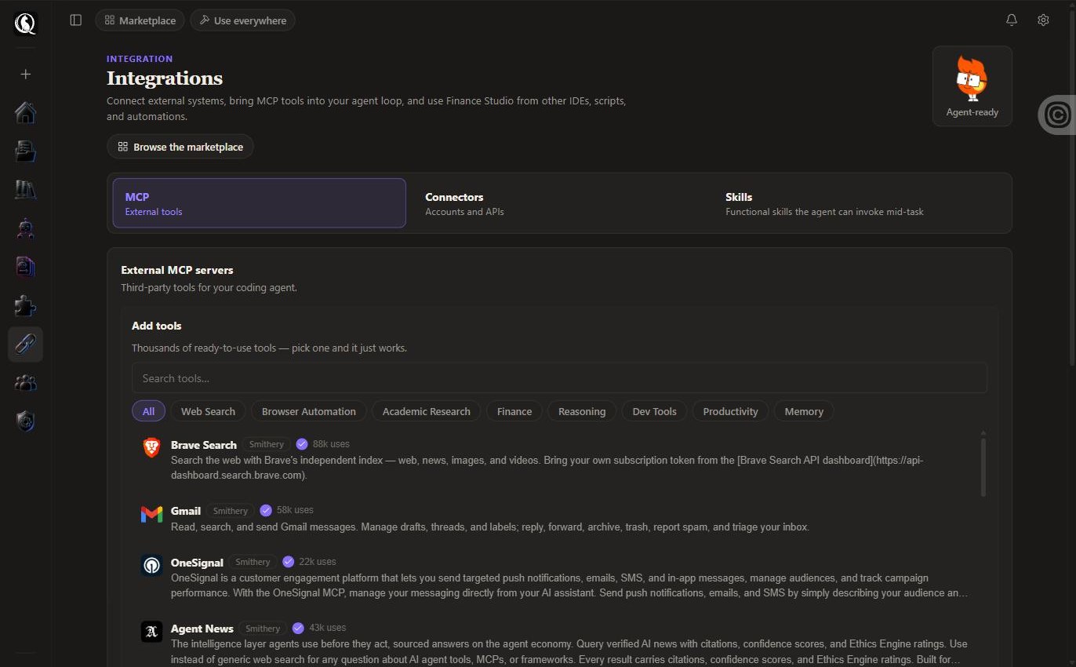The image size is (1076, 667).
Task: Click the tools list scrollbar thumb
Action: click(x=983, y=467)
